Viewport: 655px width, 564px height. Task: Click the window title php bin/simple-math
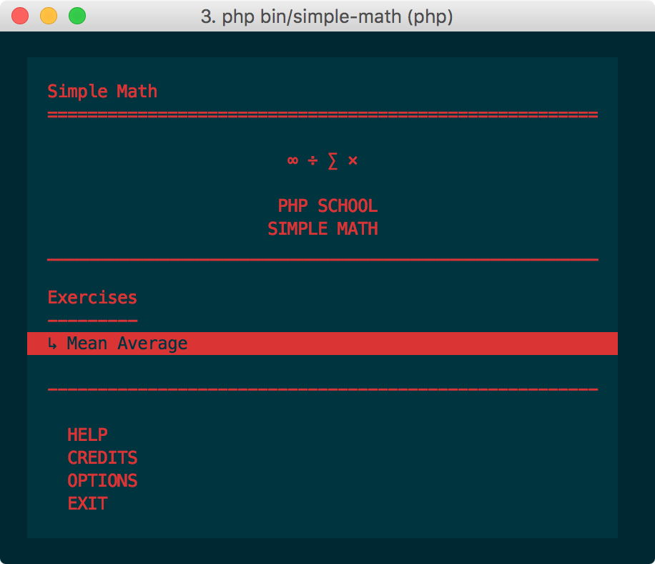[x=327, y=16]
